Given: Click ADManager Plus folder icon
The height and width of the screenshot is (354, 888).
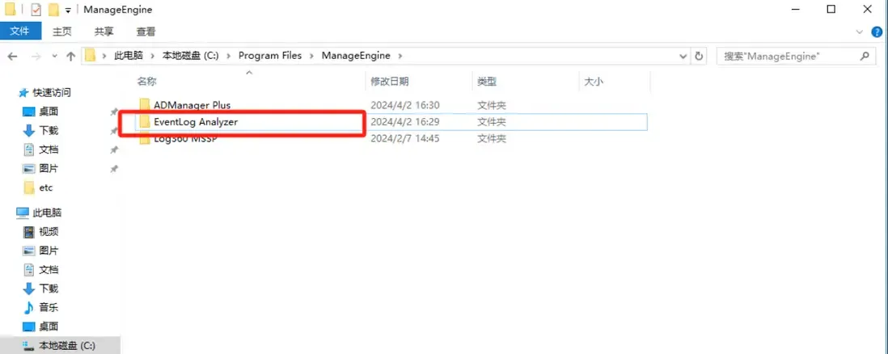Looking at the screenshot, I should [x=145, y=105].
